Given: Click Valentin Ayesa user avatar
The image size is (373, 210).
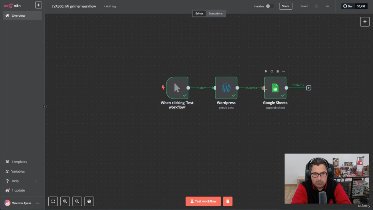Looking at the screenshot, I should [x=7, y=203].
